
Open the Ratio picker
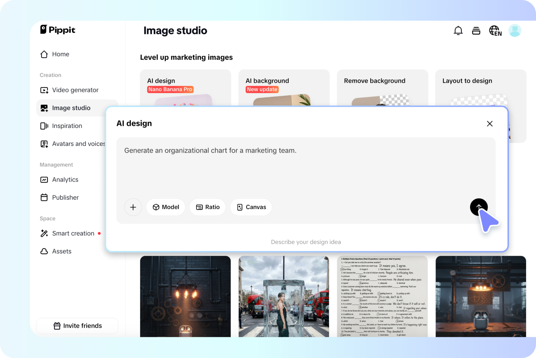point(207,207)
